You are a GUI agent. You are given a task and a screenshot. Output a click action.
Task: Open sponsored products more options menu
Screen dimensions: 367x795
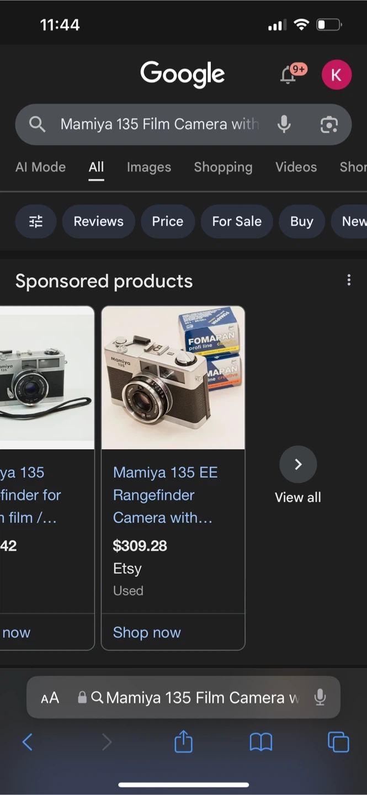click(x=349, y=280)
